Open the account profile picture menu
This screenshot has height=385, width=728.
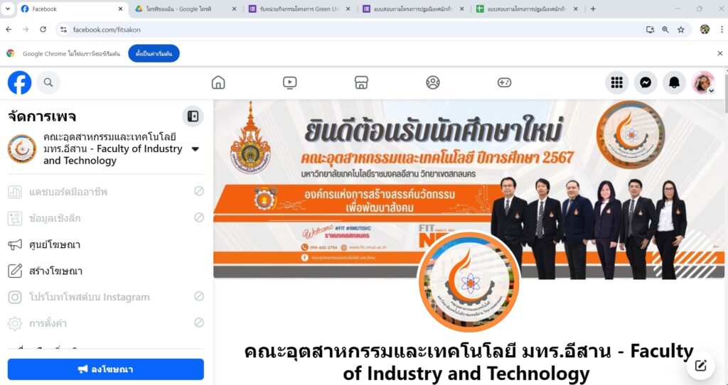pos(703,82)
